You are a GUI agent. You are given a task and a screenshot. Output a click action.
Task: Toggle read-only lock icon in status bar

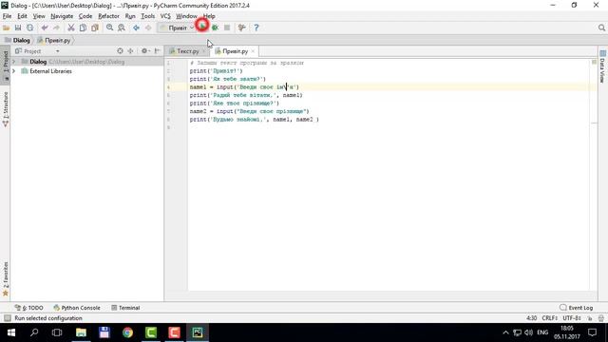point(590,318)
